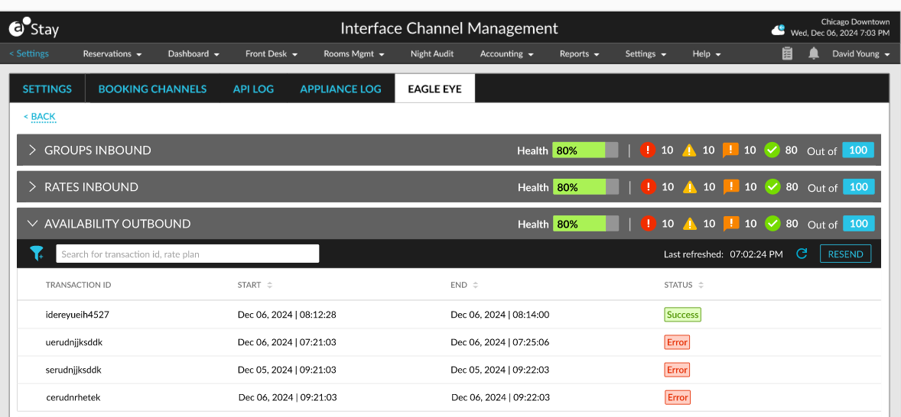Click the Rates Inbound health bar
Image resolution: width=901 pixels, height=417 pixels.
point(586,187)
